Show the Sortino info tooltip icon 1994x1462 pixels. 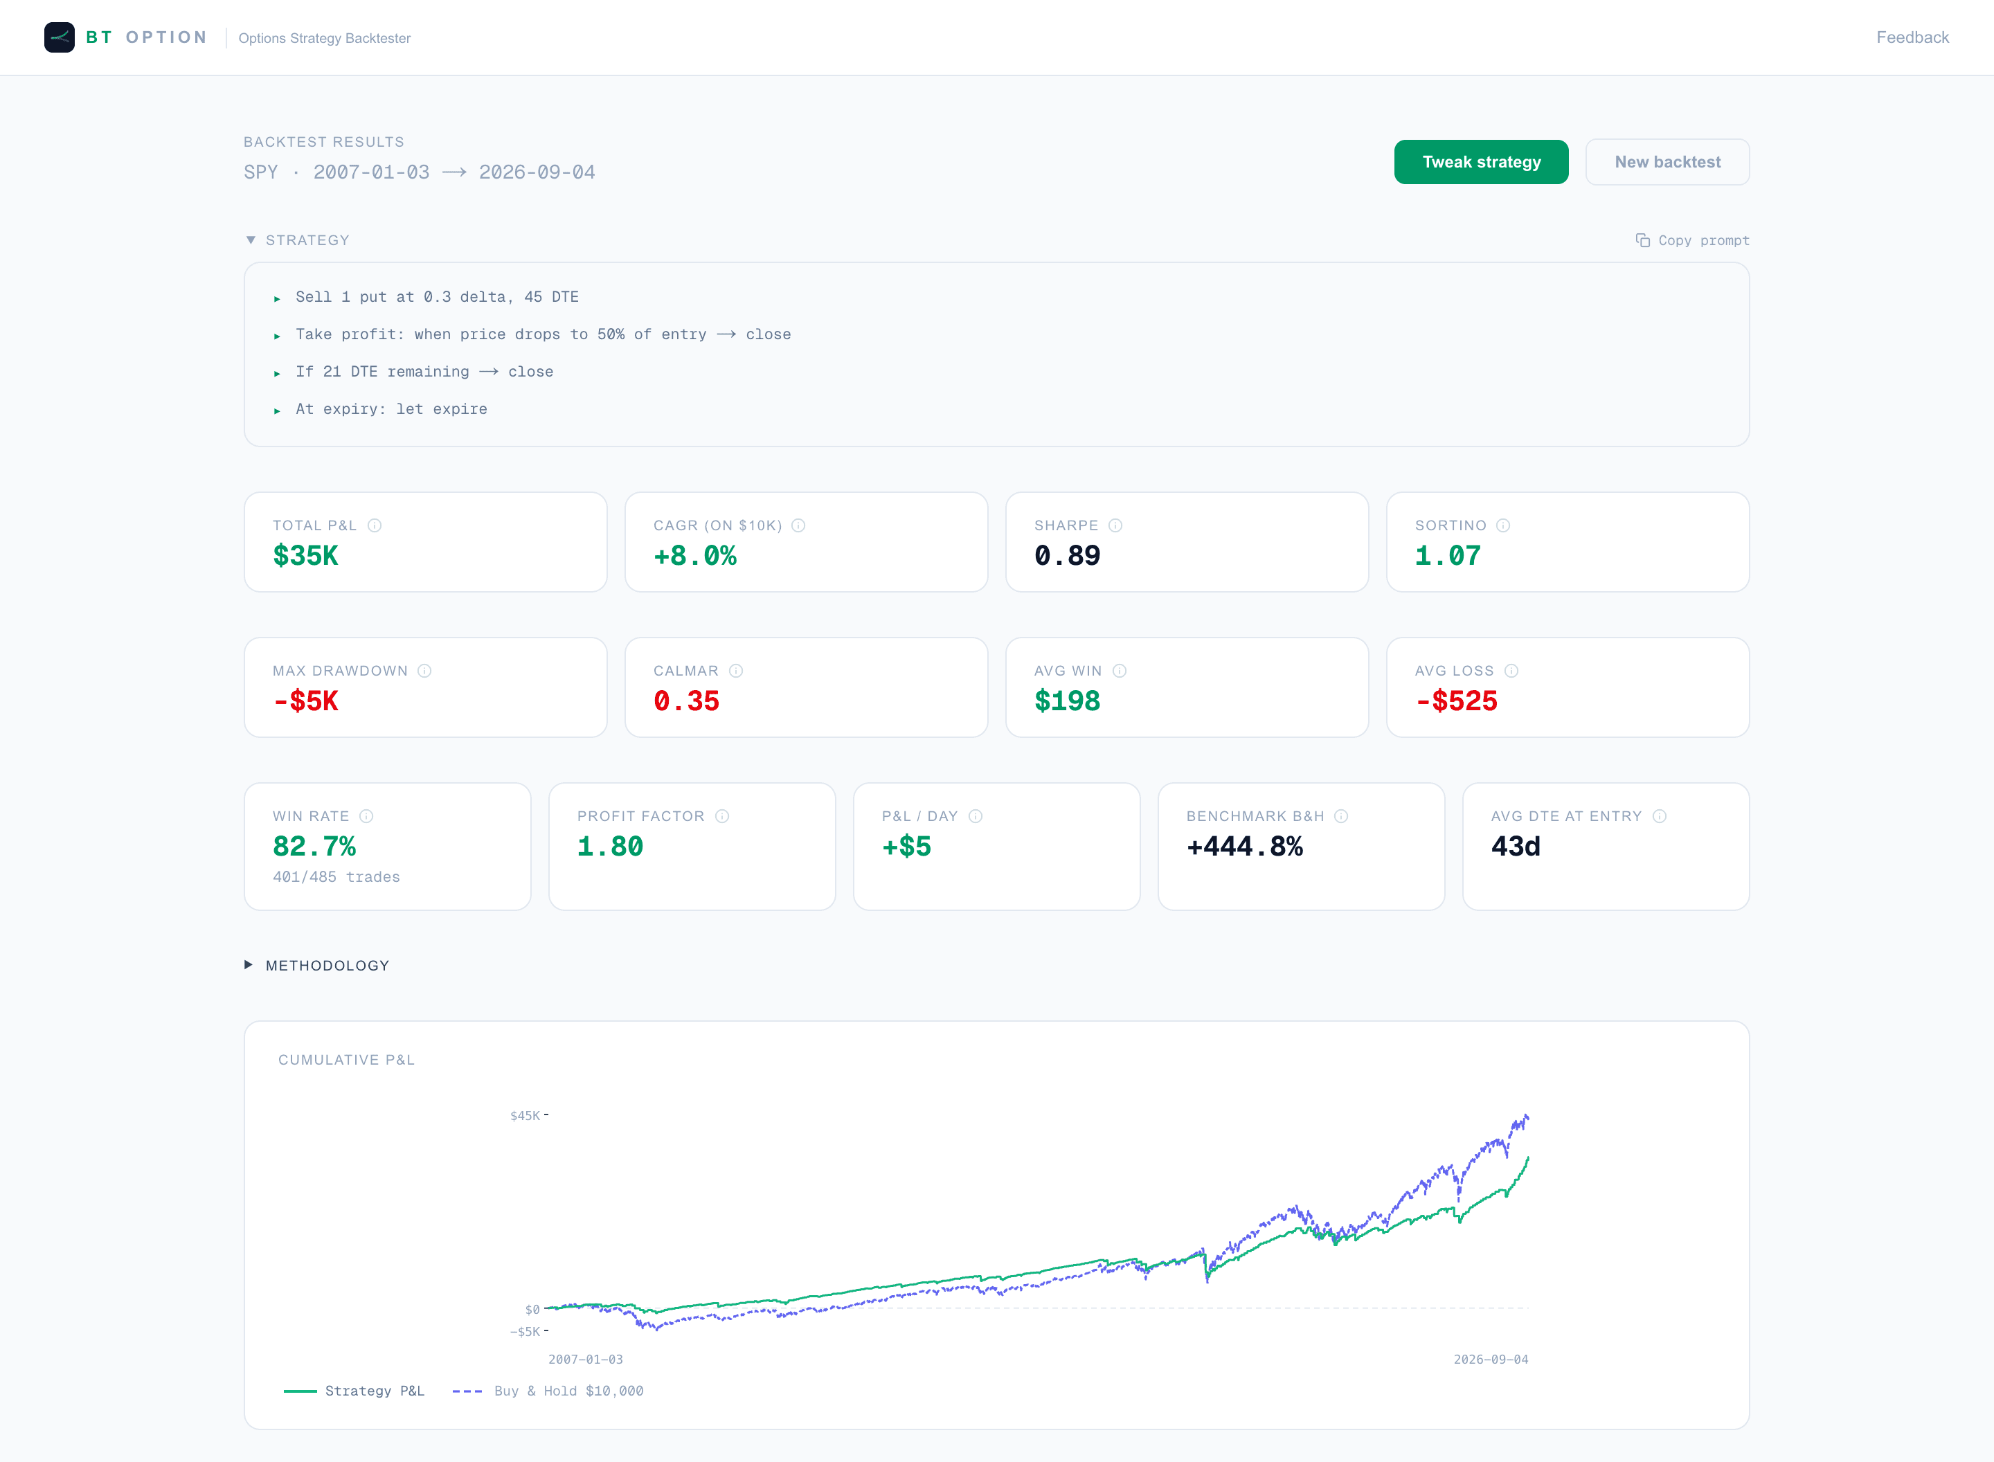pyautogui.click(x=1503, y=525)
